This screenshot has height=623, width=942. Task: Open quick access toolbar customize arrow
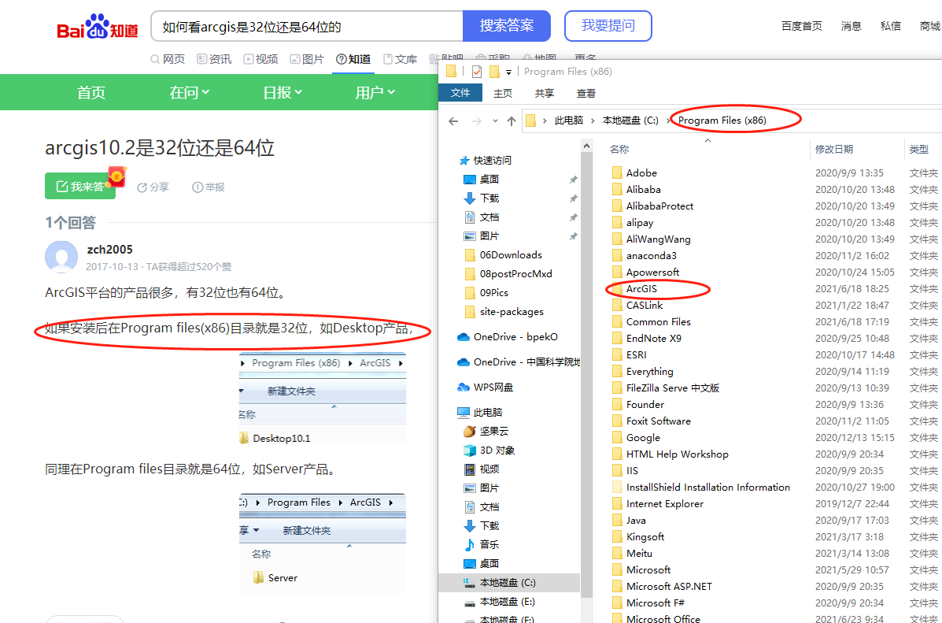click(509, 72)
